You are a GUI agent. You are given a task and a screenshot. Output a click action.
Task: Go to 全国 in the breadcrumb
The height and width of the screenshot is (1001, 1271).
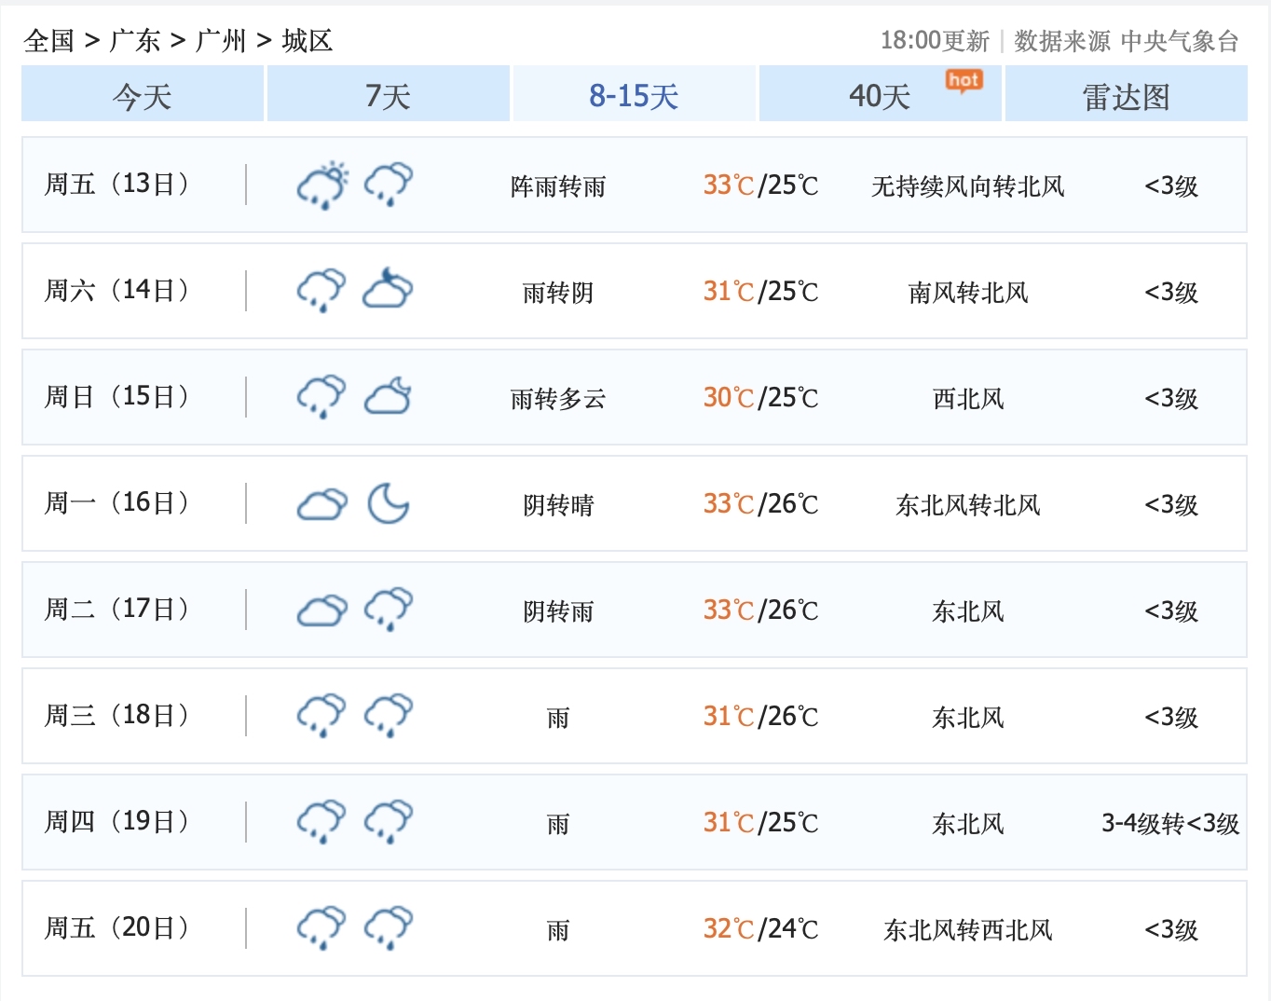click(49, 40)
